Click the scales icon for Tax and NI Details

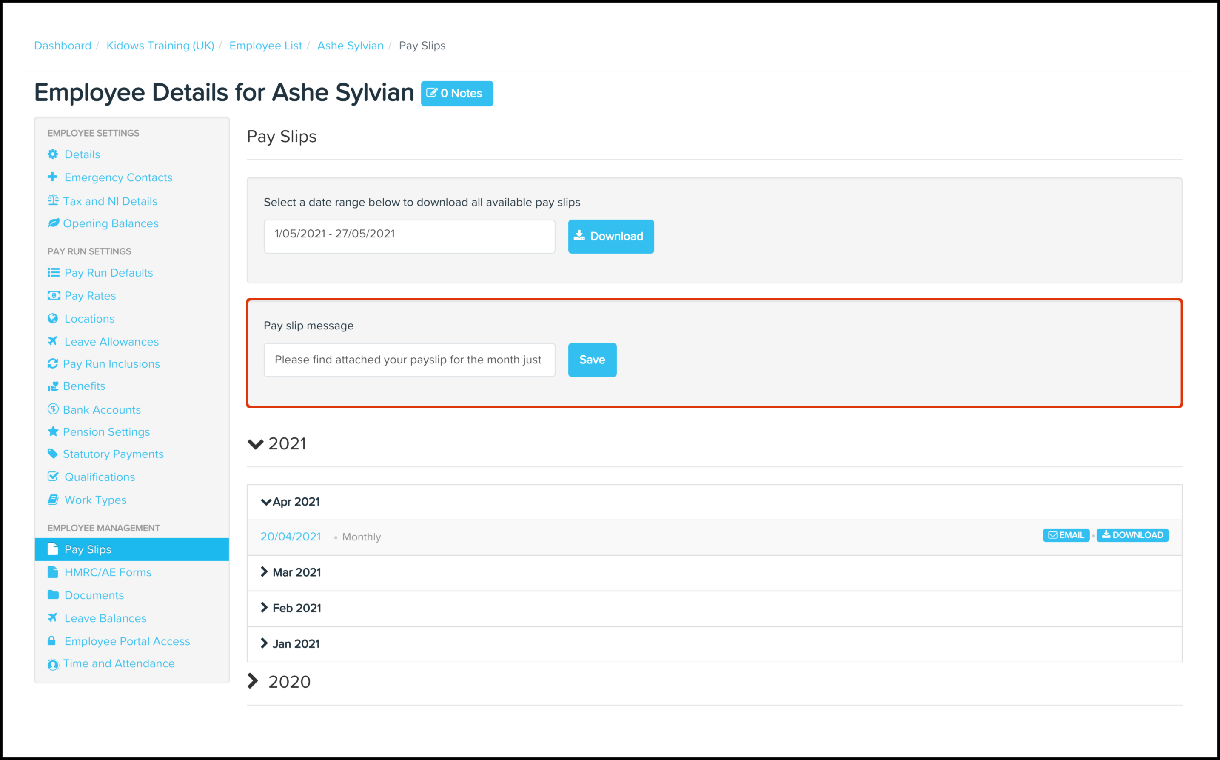[x=53, y=200]
